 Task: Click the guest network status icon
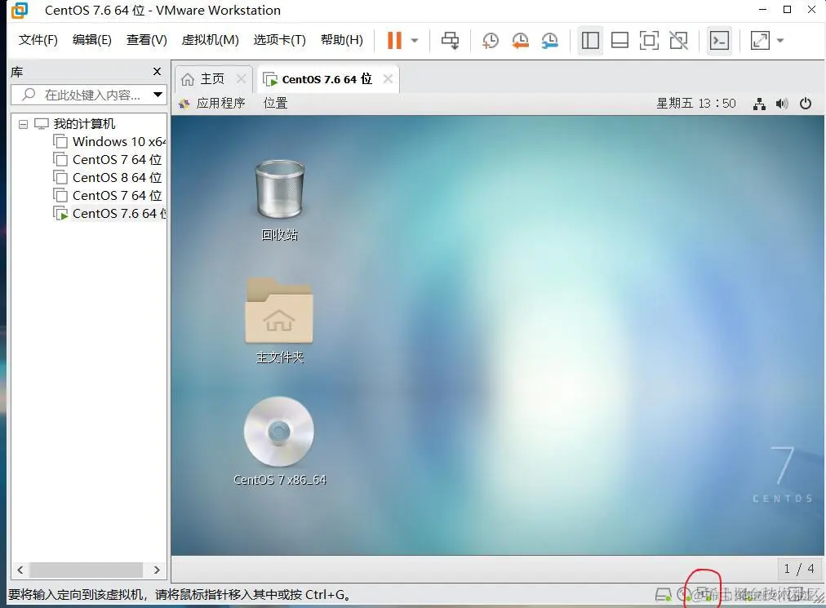coord(759,104)
